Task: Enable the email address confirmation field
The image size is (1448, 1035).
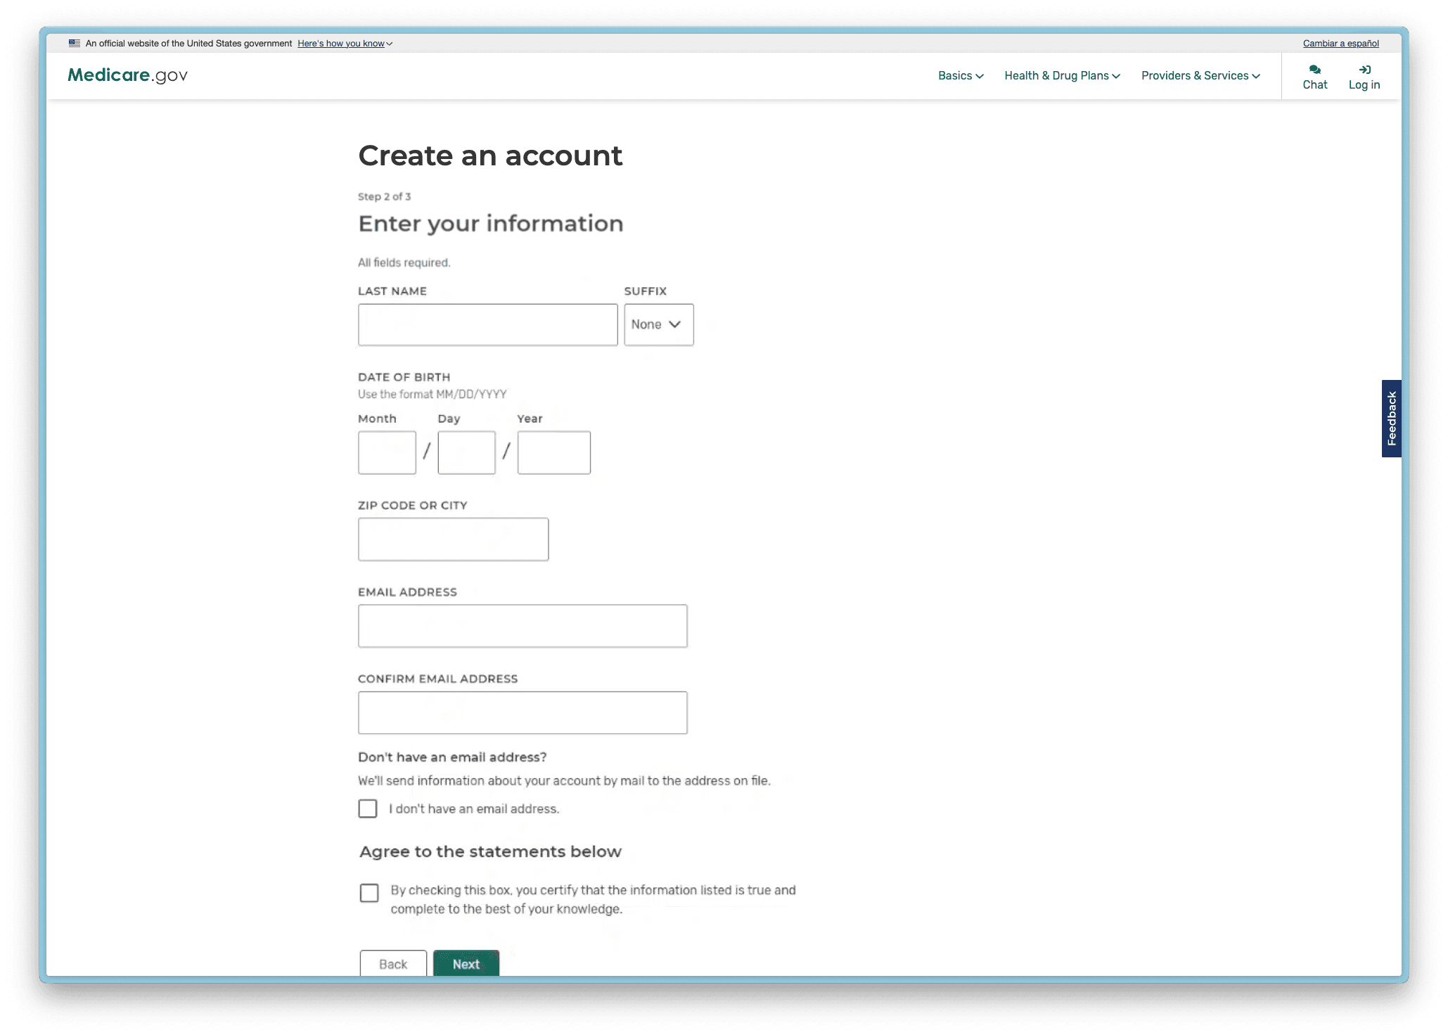Action: [x=523, y=713]
